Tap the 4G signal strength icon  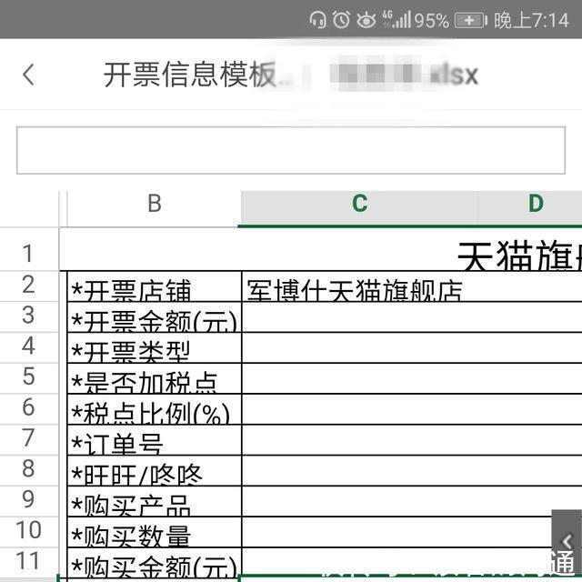click(x=396, y=20)
